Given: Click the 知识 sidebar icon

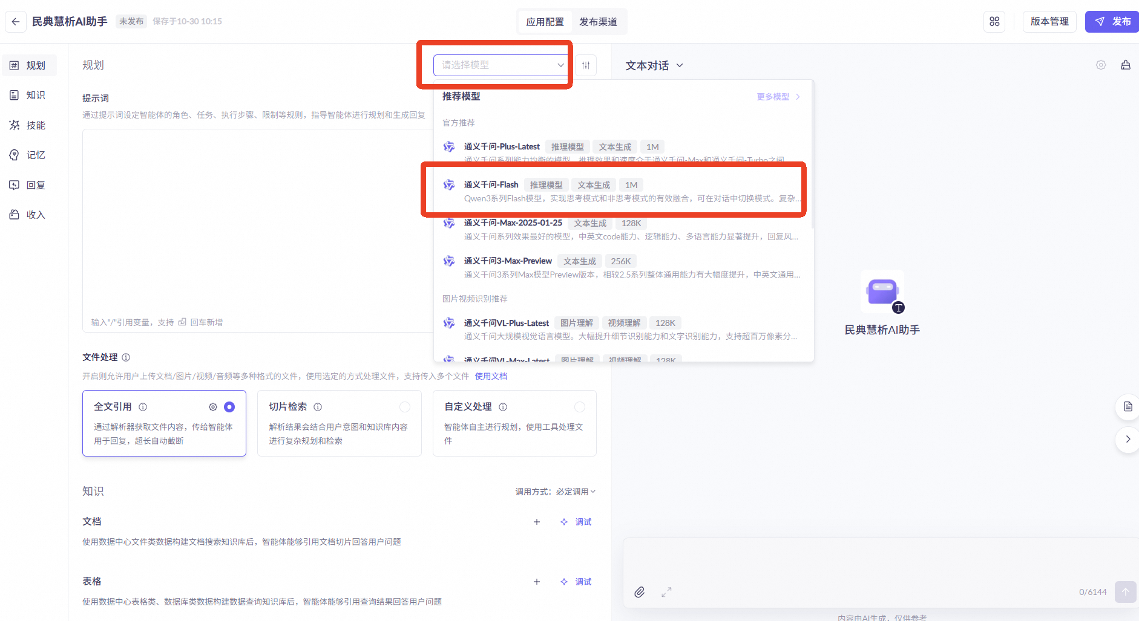Looking at the screenshot, I should pyautogui.click(x=15, y=95).
